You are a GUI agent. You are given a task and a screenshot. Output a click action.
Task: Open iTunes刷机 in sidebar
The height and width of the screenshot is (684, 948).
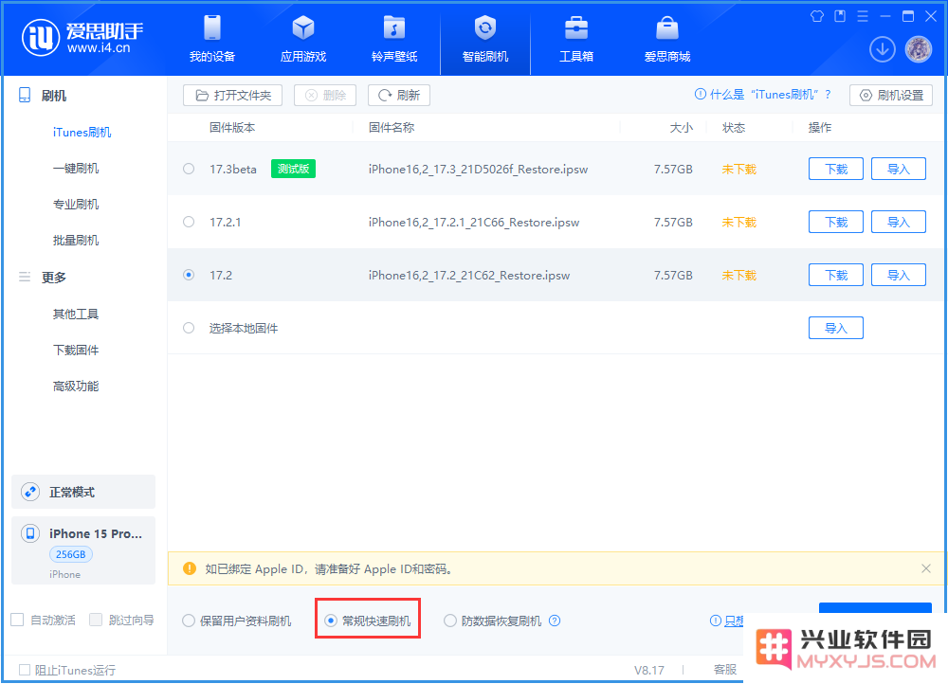82,132
